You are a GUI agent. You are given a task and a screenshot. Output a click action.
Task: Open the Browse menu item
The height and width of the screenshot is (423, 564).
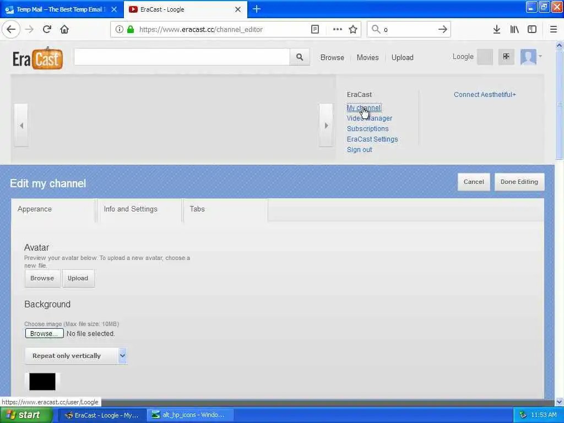tap(332, 57)
